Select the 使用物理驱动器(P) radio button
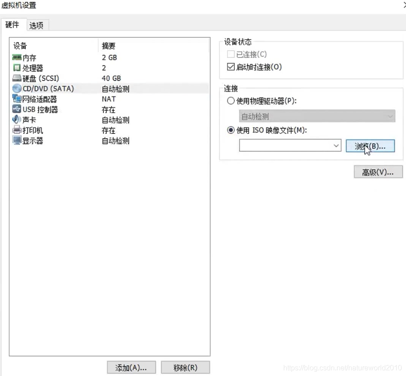Viewport: 406px width, 376px height. pyautogui.click(x=231, y=101)
